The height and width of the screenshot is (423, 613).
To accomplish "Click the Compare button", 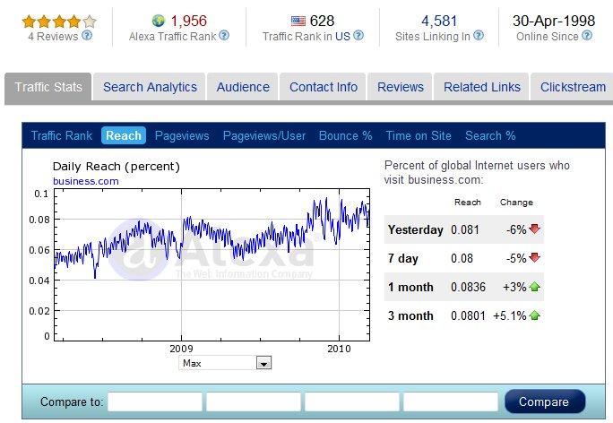I will 545,401.
